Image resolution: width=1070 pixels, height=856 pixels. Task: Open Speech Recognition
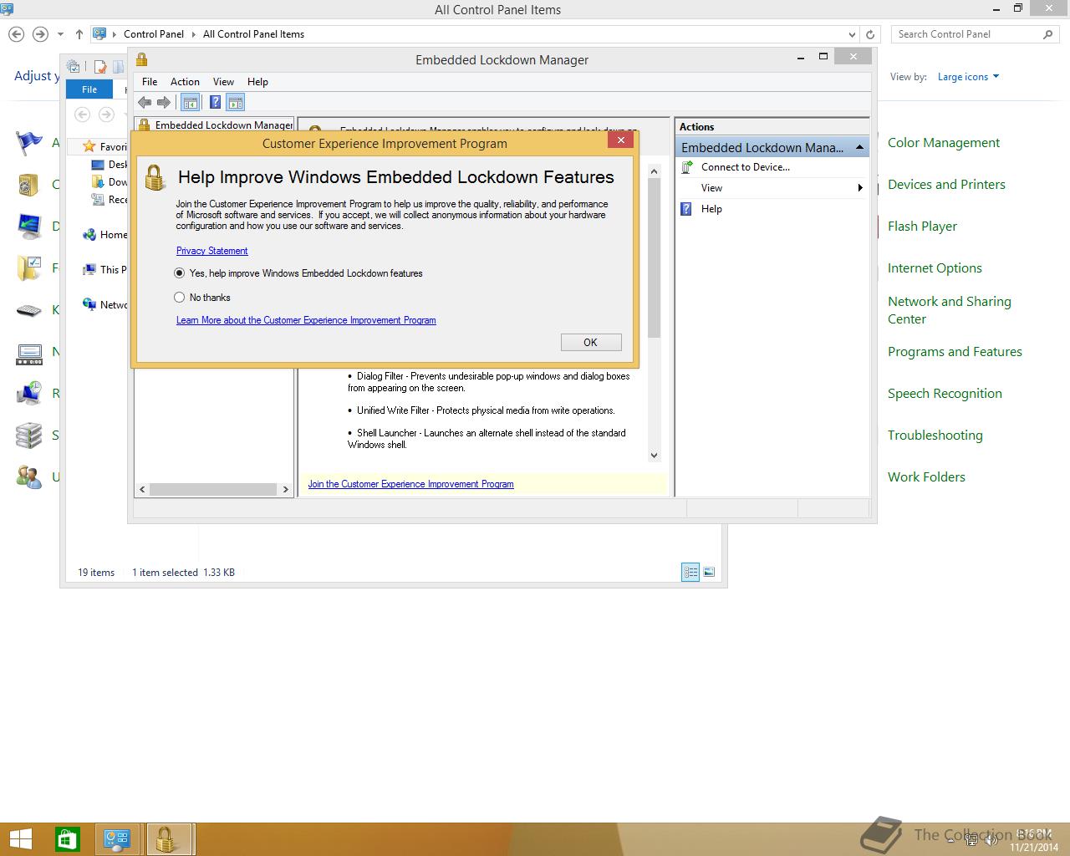(x=945, y=394)
